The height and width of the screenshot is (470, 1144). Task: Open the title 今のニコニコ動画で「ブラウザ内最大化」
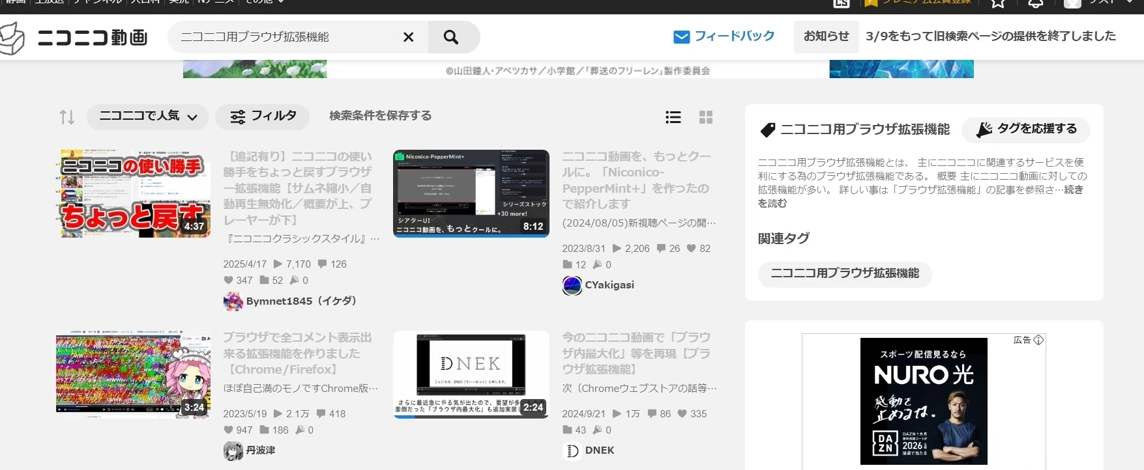[x=637, y=353]
